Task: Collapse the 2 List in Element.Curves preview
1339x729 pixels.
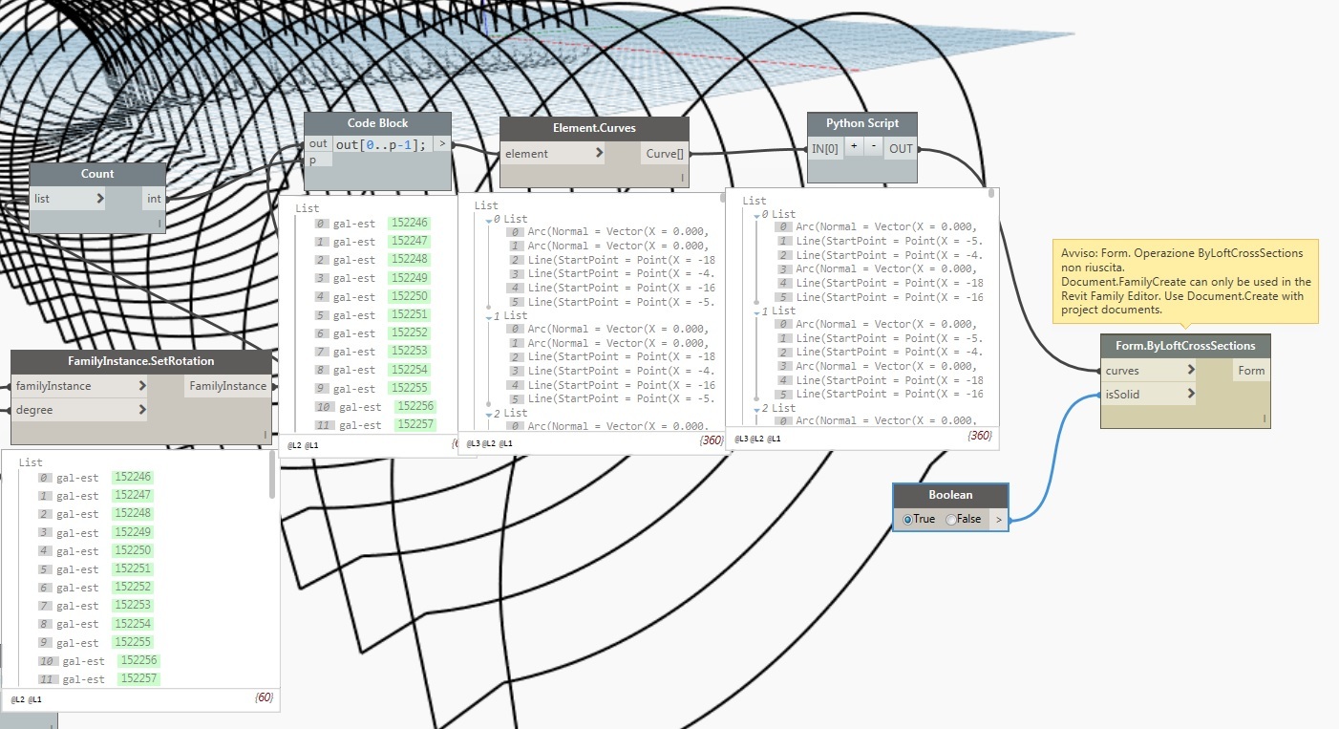Action: point(489,414)
